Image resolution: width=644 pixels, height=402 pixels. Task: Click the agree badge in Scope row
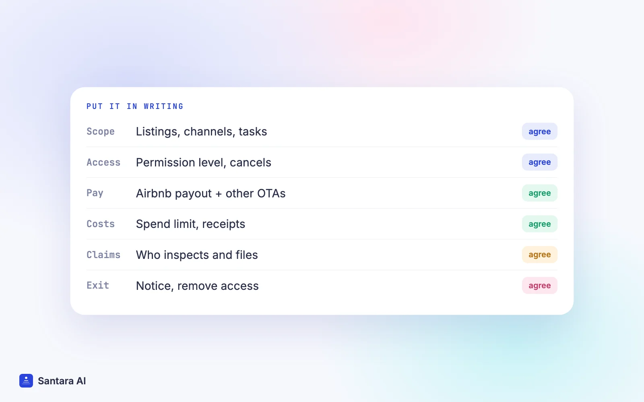tap(539, 131)
